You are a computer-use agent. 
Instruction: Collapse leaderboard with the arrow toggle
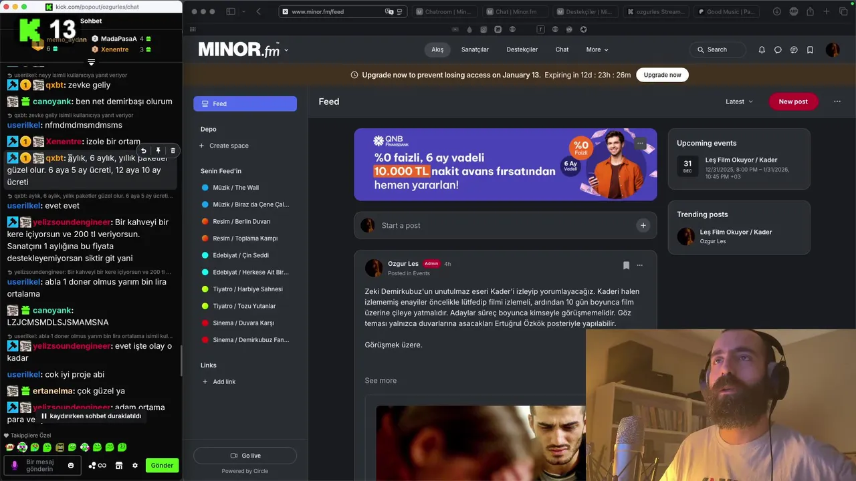pyautogui.click(x=91, y=62)
